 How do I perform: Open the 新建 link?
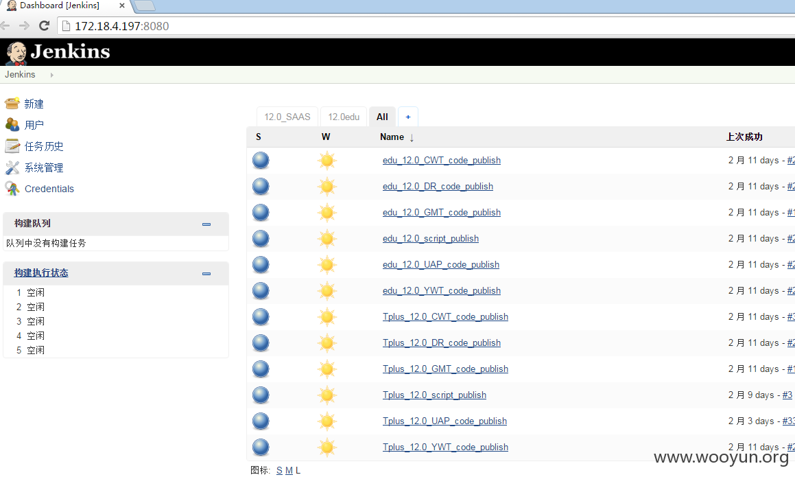coord(34,104)
